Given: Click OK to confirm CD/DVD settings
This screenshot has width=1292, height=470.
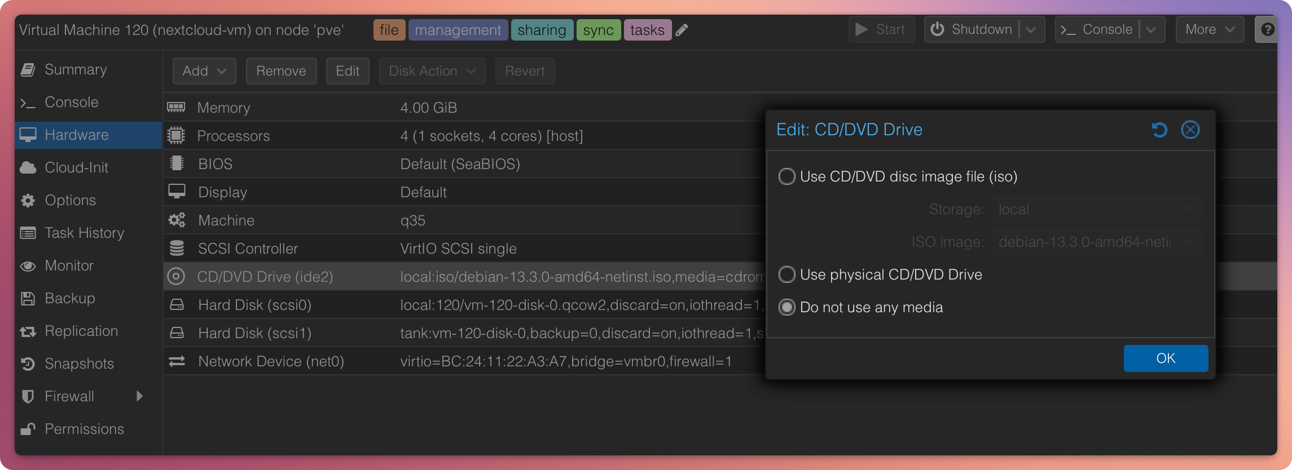Looking at the screenshot, I should pos(1166,358).
